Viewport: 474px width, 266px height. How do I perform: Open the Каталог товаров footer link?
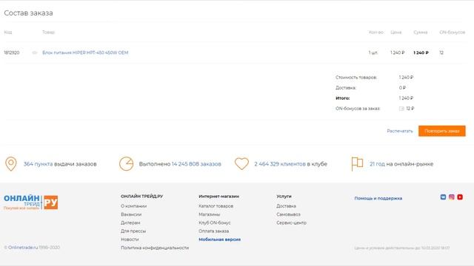coord(216,206)
